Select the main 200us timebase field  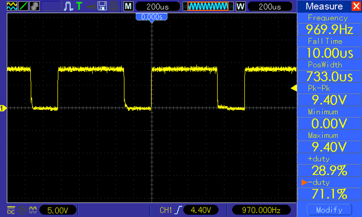pyautogui.click(x=158, y=6)
